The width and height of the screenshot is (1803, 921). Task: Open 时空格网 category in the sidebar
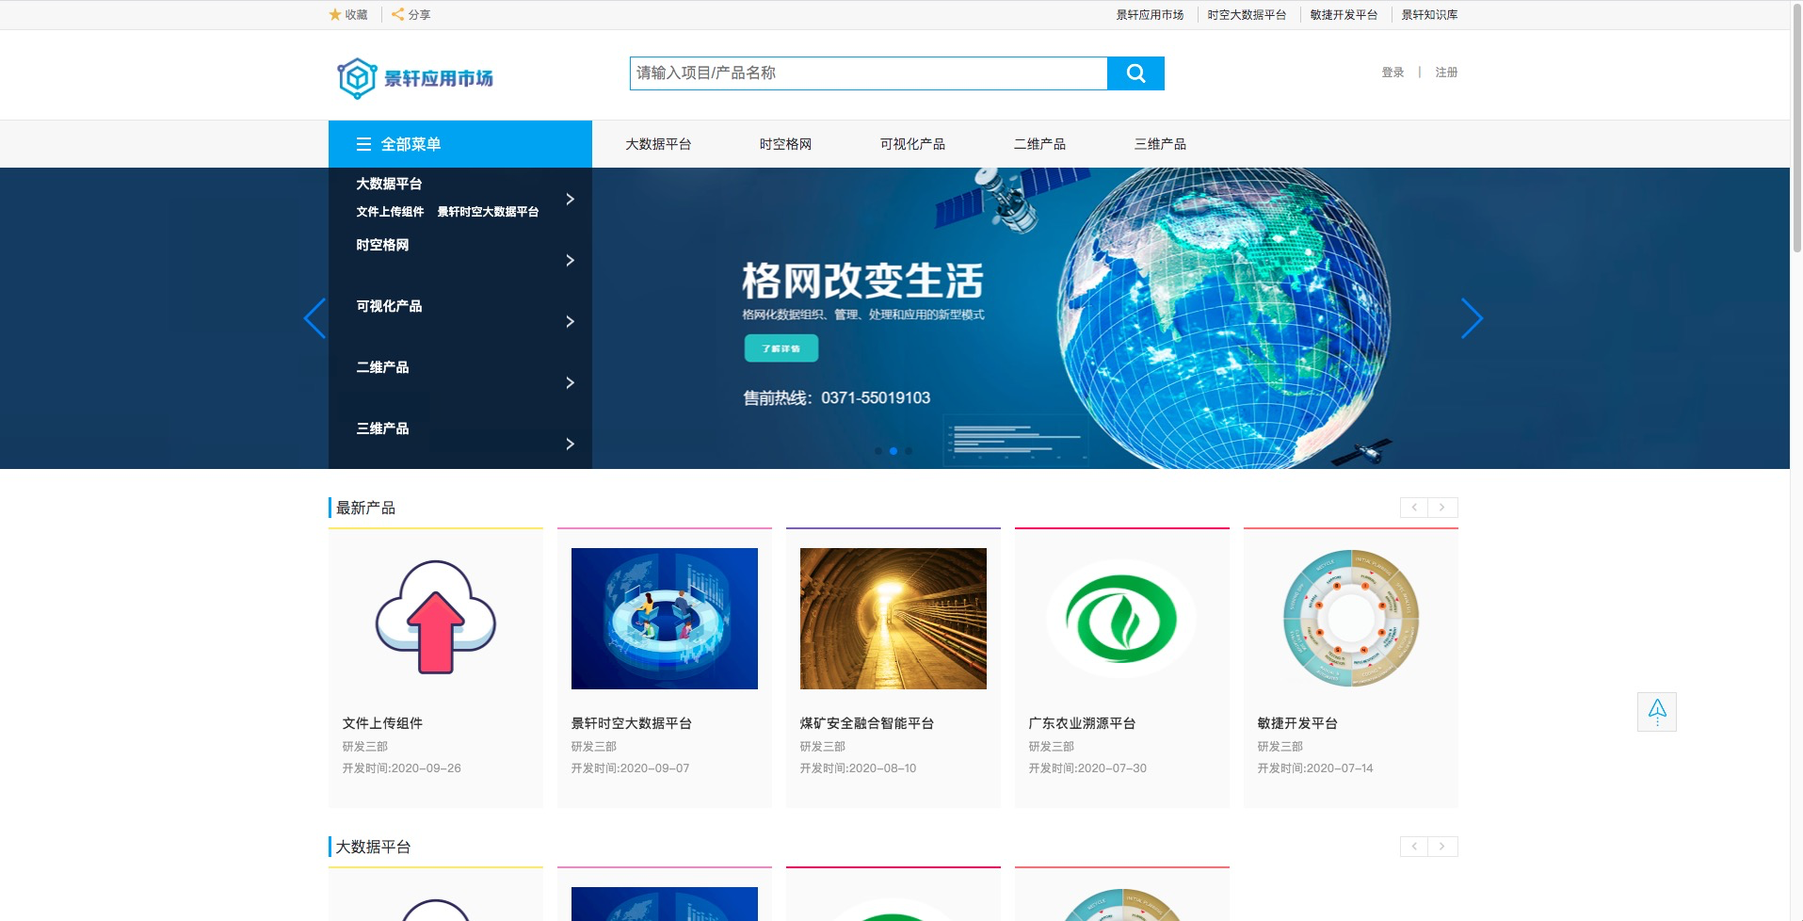pos(382,245)
